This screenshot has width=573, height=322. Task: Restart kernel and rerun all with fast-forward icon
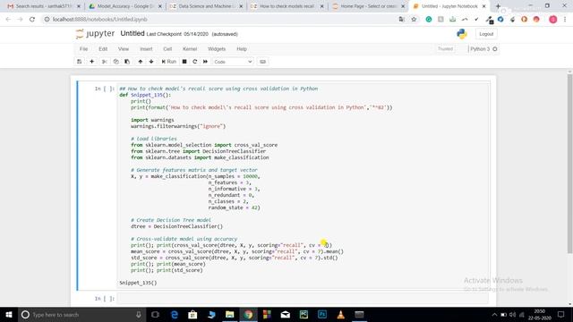coord(205,62)
